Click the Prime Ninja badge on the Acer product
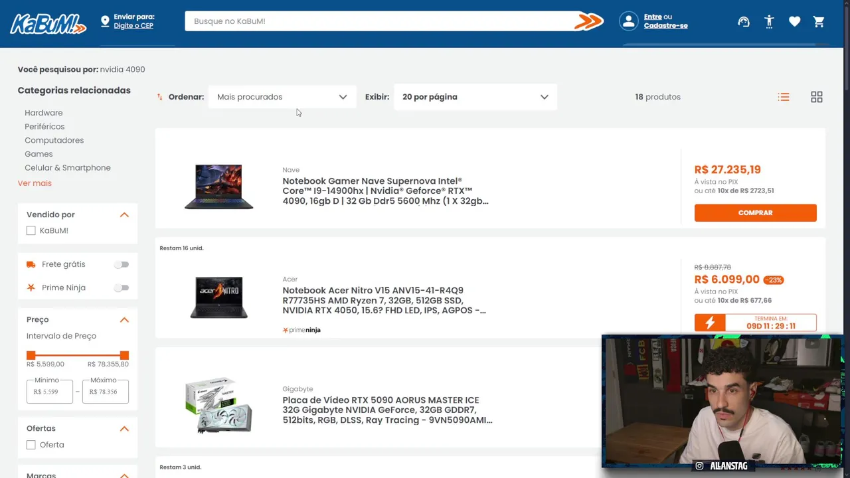850x478 pixels. pos(301,330)
